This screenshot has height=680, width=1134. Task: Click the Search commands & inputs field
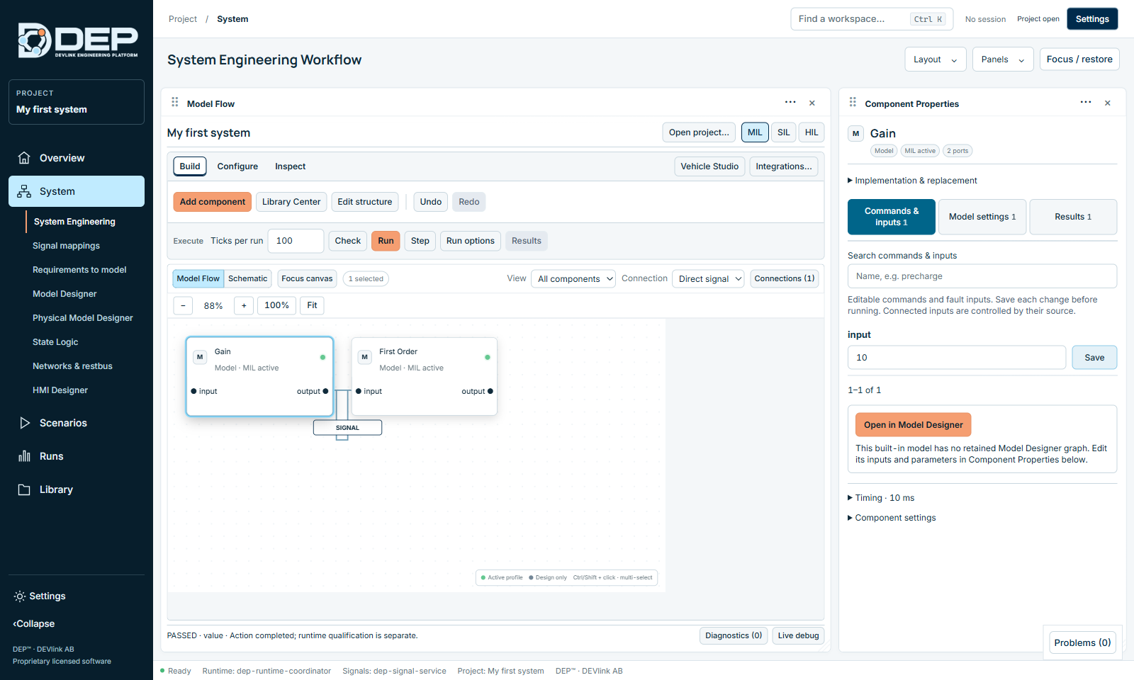pyautogui.click(x=982, y=276)
